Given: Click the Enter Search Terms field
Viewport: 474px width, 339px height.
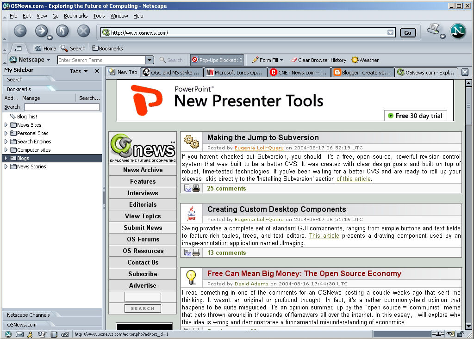Looking at the screenshot, I should coord(101,60).
